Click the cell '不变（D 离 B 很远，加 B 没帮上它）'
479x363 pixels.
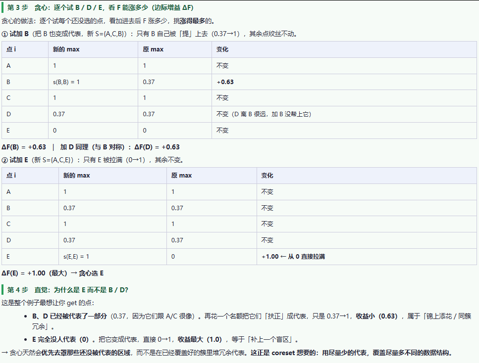pos(264,114)
